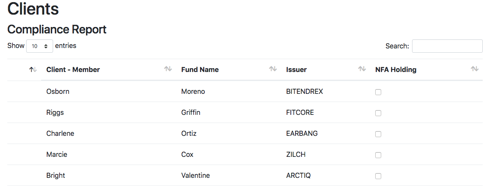
Task: Tick the NFA Holding checkbox for Riggs
Action: (x=378, y=113)
